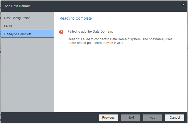Viewport: 188px width, 124px height.
Task: Click the blue Ready to Complete heading
Action: [76, 18]
